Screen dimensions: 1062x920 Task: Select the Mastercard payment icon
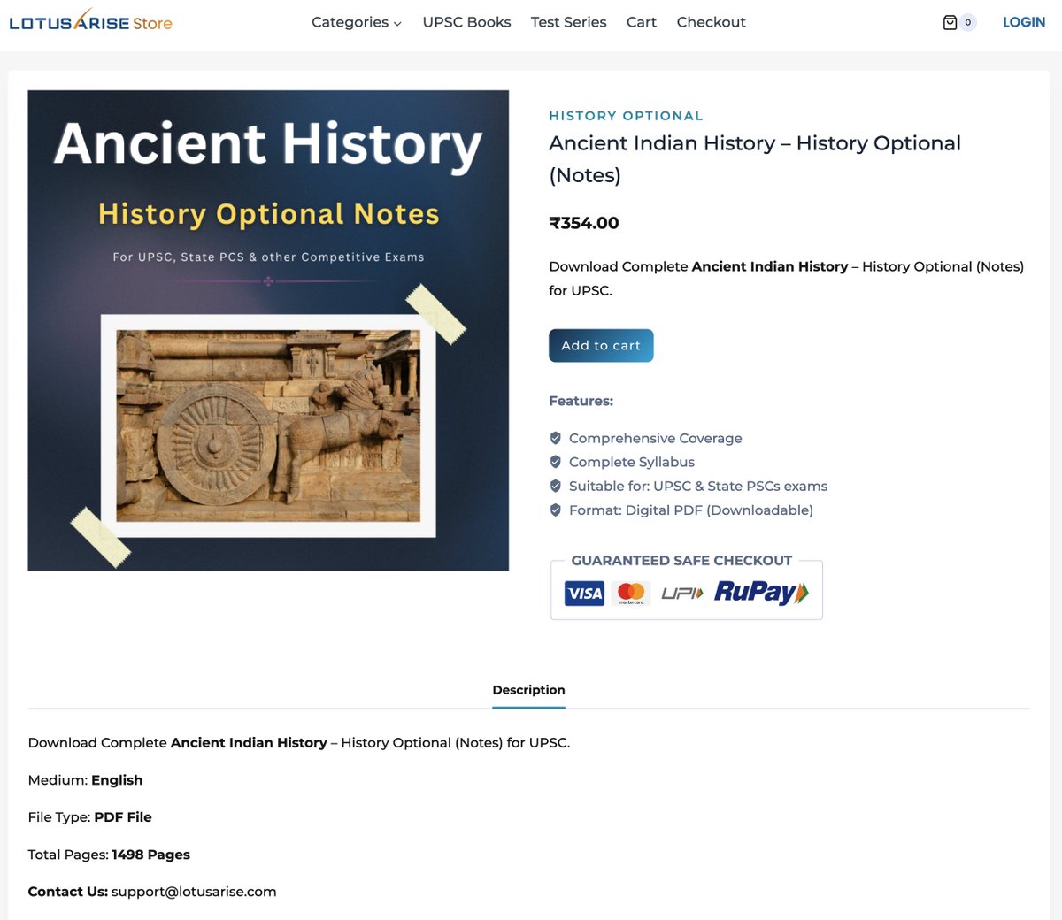pos(630,593)
